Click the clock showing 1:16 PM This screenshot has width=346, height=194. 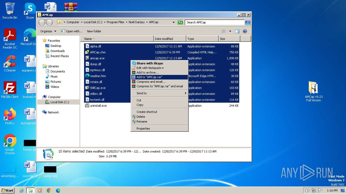(x=332, y=190)
